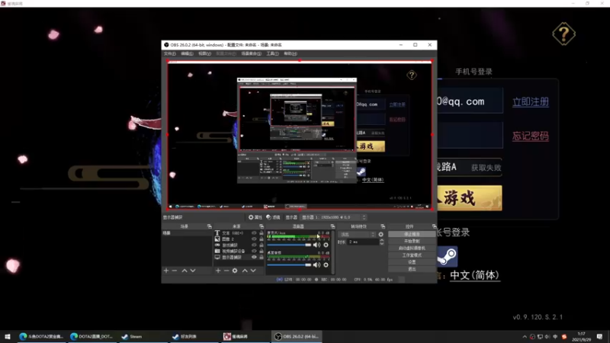Pop out the 来源 Sources dock

click(262, 226)
